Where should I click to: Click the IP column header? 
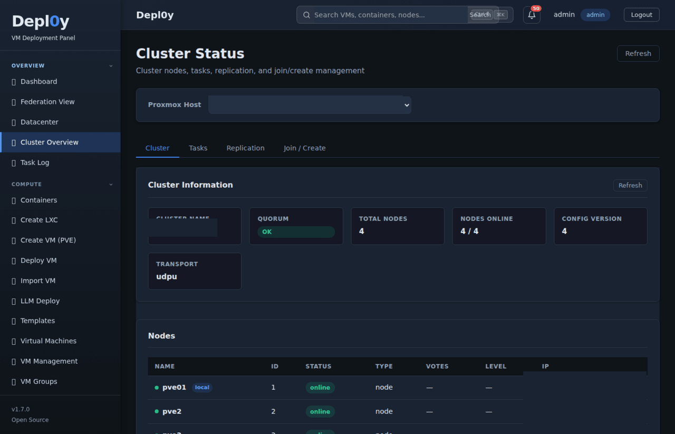point(545,367)
